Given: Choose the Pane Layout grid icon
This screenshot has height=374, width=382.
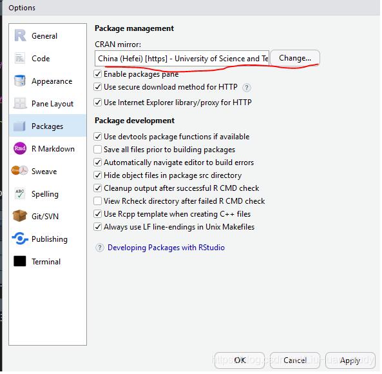Looking at the screenshot, I should click(20, 104).
